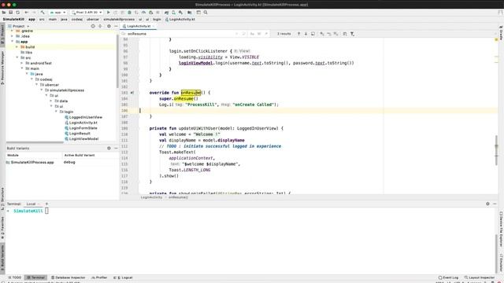The width and height of the screenshot is (504, 283).
Task: Expand the .gradle folder
Action: point(13,31)
